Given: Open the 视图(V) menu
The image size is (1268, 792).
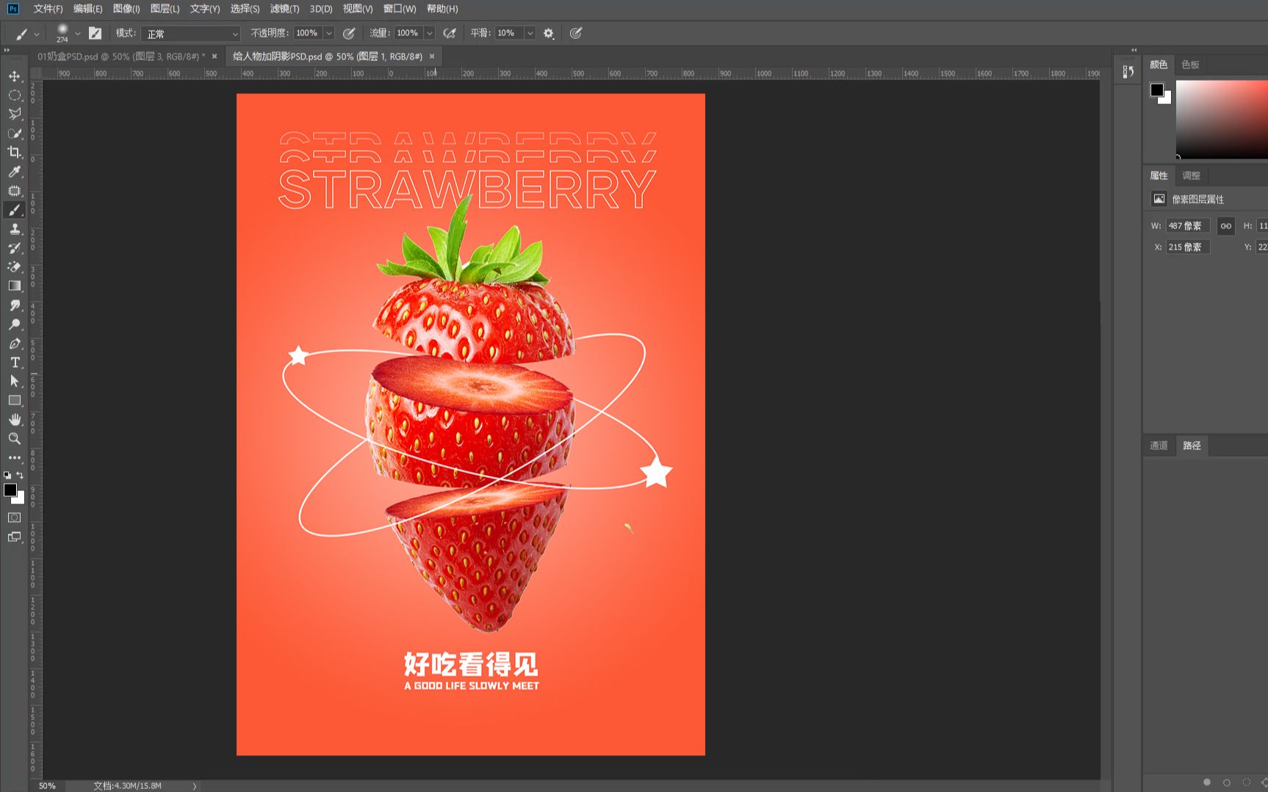Looking at the screenshot, I should point(358,9).
